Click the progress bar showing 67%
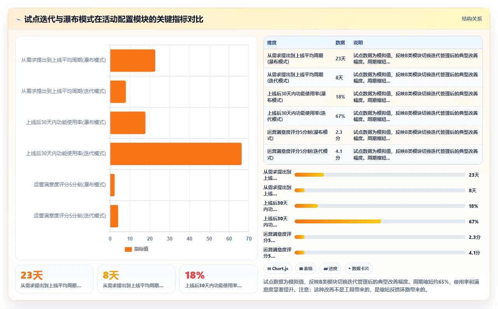498x309 pixels. coord(380,221)
